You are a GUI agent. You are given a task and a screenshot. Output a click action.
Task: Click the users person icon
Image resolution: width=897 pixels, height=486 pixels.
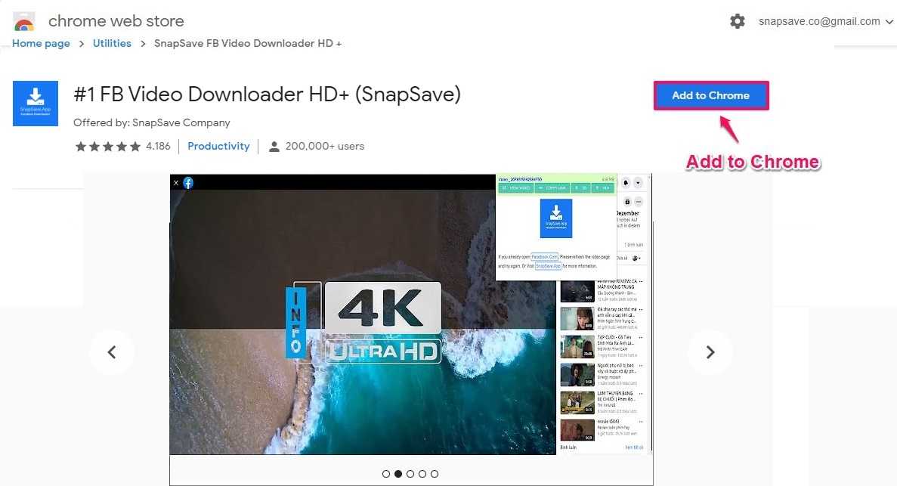pos(274,147)
